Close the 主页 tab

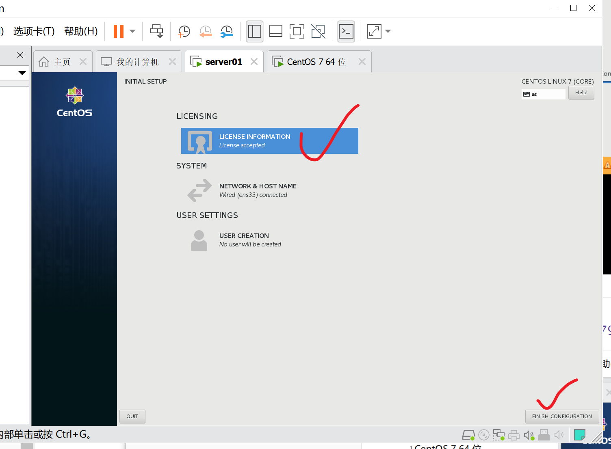pos(83,62)
